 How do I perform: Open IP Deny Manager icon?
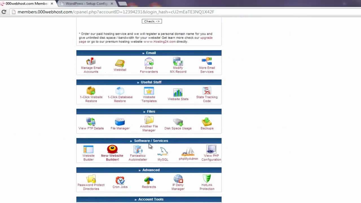pos(178,178)
